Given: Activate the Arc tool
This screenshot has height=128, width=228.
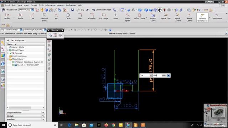Looking at the screenshot, I should 56,16.
